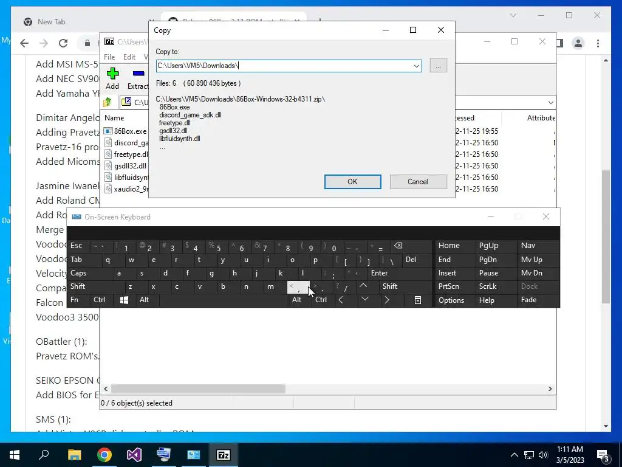Open the Windows Start menu
The height and width of the screenshot is (467, 622).
click(15, 455)
